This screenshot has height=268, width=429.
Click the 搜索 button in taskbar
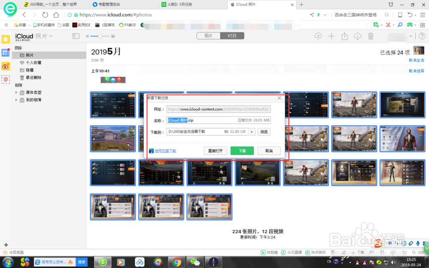pyautogui.click(x=82, y=262)
